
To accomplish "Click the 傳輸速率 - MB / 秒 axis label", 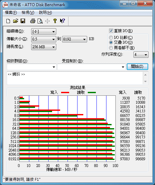I will tap(62, 170).
